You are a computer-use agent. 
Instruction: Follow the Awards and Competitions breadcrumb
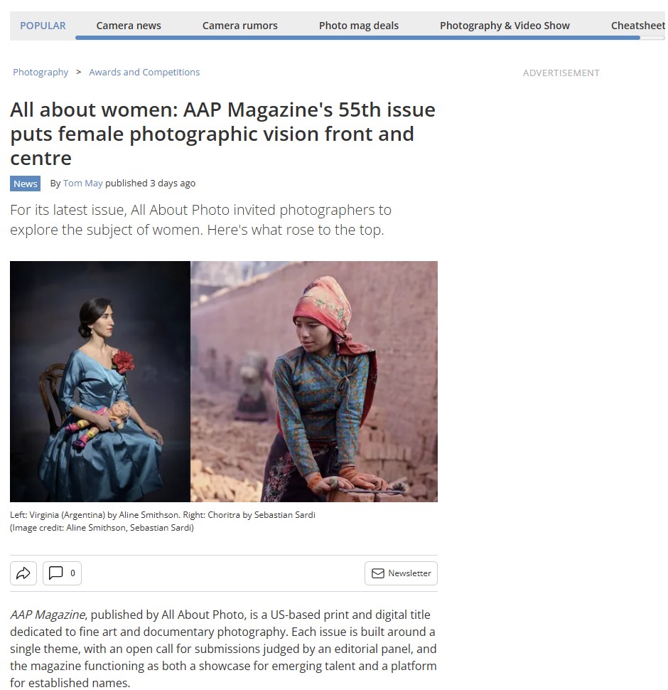click(144, 72)
